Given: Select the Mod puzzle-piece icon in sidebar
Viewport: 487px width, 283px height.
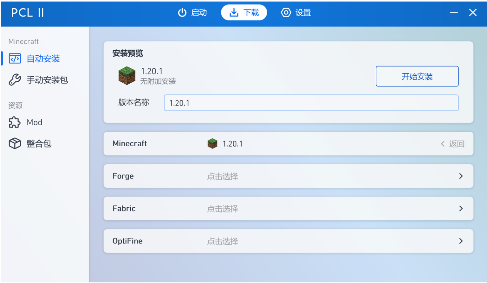Looking at the screenshot, I should click(14, 122).
